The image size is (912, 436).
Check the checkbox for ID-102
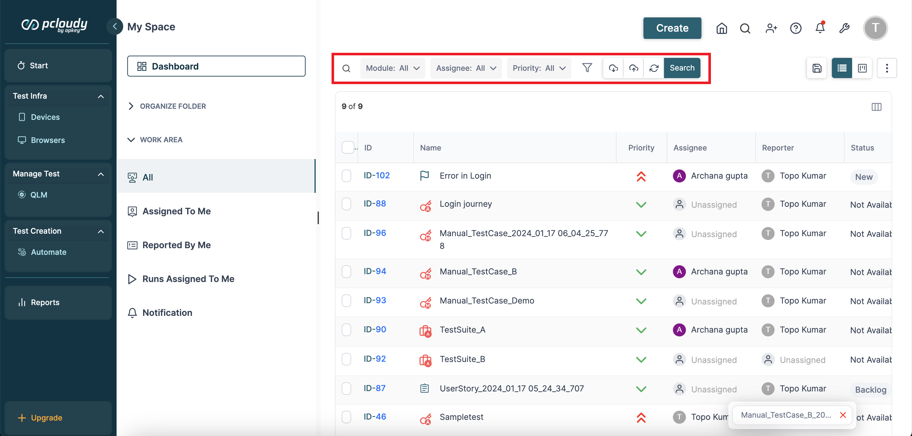click(x=346, y=176)
